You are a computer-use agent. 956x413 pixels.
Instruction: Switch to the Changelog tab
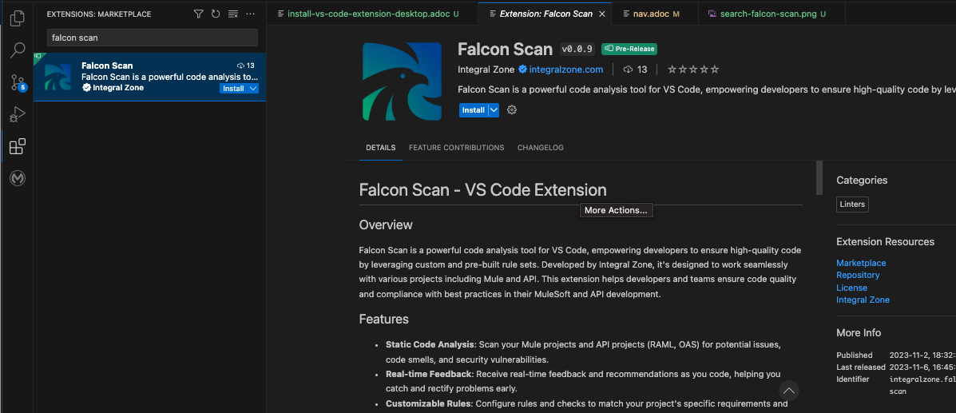(540, 148)
